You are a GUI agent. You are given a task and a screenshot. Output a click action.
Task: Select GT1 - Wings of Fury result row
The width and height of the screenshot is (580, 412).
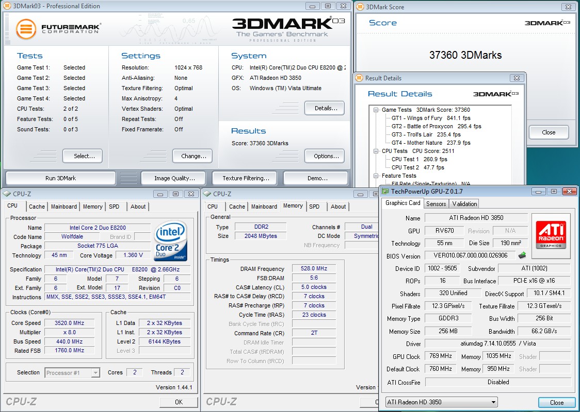coord(431,118)
